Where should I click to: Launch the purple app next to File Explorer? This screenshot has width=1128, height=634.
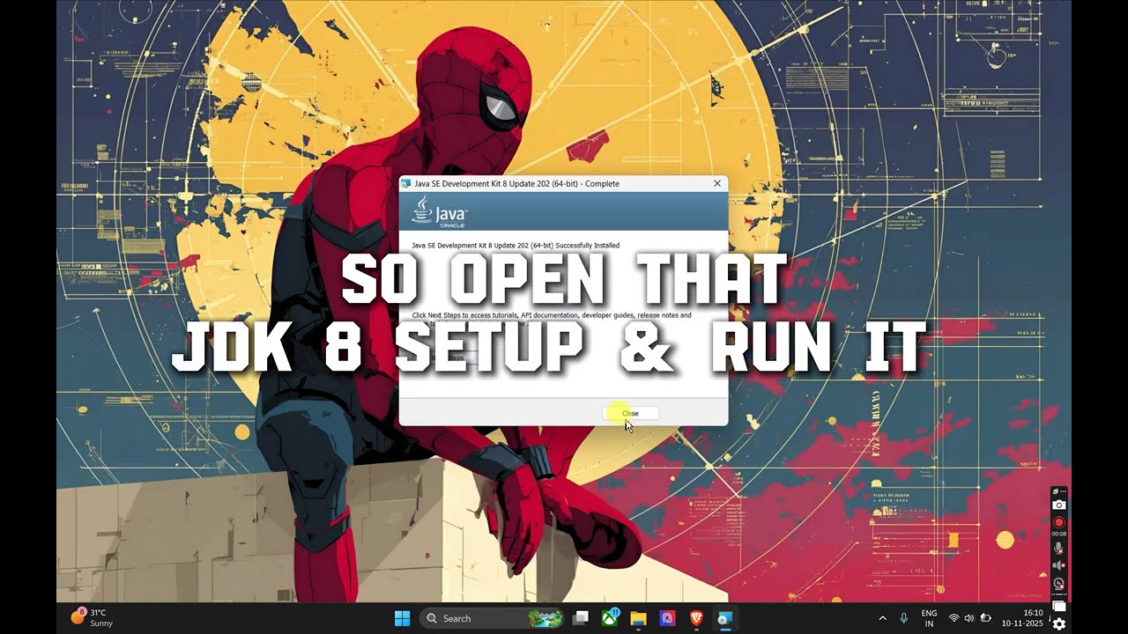click(x=667, y=618)
